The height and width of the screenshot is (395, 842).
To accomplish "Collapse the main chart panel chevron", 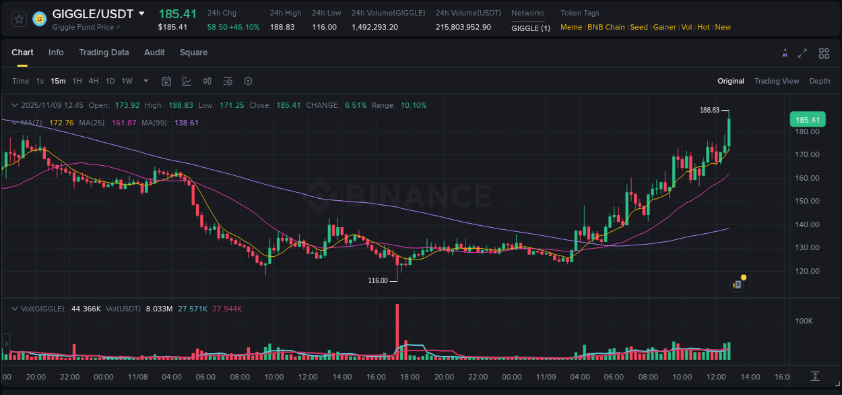I will click(x=15, y=105).
